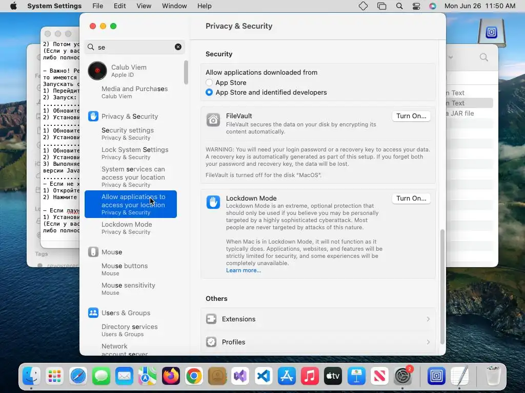Select System services location search result
Image resolution: width=525 pixels, height=393 pixels.
(131, 177)
